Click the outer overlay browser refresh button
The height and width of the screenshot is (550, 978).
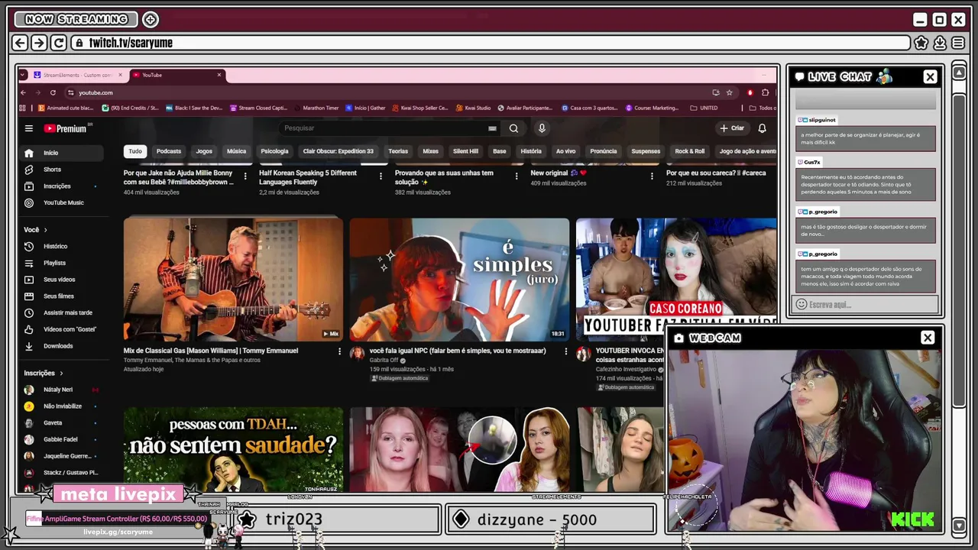pos(58,43)
